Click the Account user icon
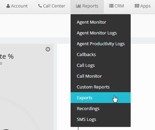The image size is (155, 130). (x=8, y=6)
